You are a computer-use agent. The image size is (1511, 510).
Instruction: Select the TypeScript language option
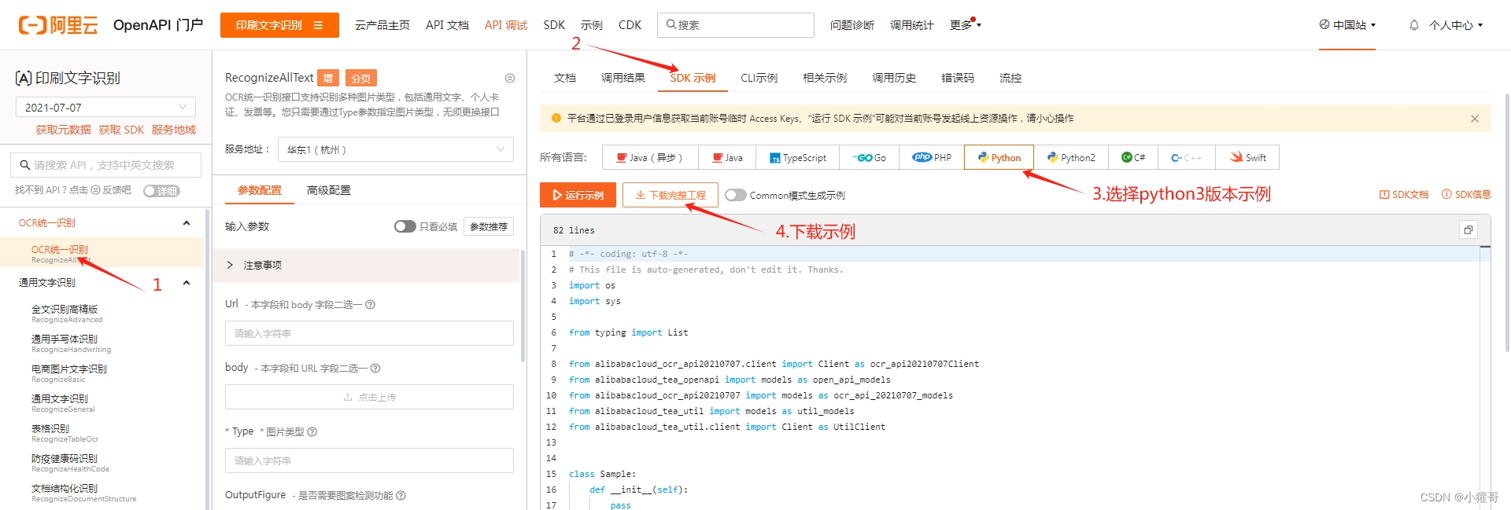pos(798,157)
